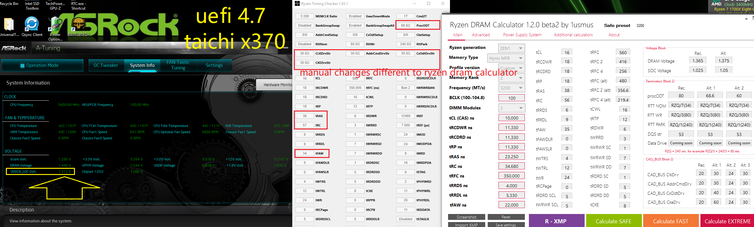Image resolution: width=754 pixels, height=227 pixels.
Task: Close the Ryzen Timing Checker window
Action: [443, 3]
